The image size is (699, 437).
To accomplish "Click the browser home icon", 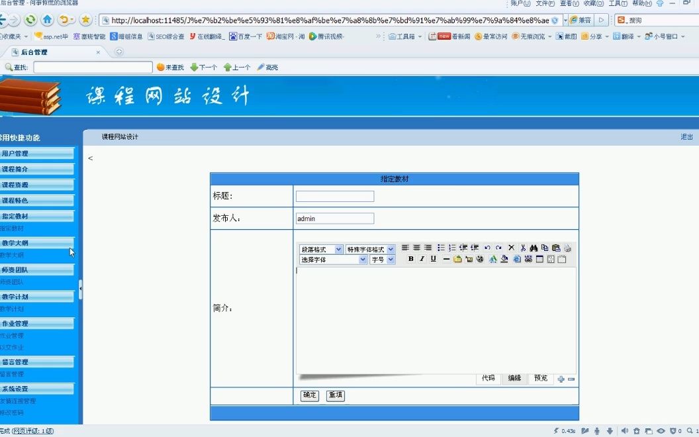I will [47, 20].
